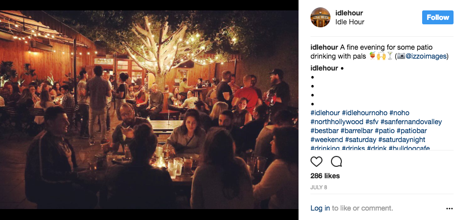The width and height of the screenshot is (465, 220).
Task: Follow the idlehour account
Action: pos(438,17)
